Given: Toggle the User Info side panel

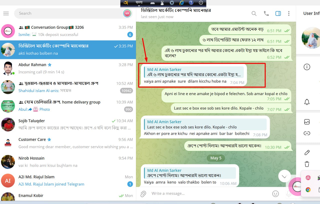Looking at the screenshot, I should 278,13.
